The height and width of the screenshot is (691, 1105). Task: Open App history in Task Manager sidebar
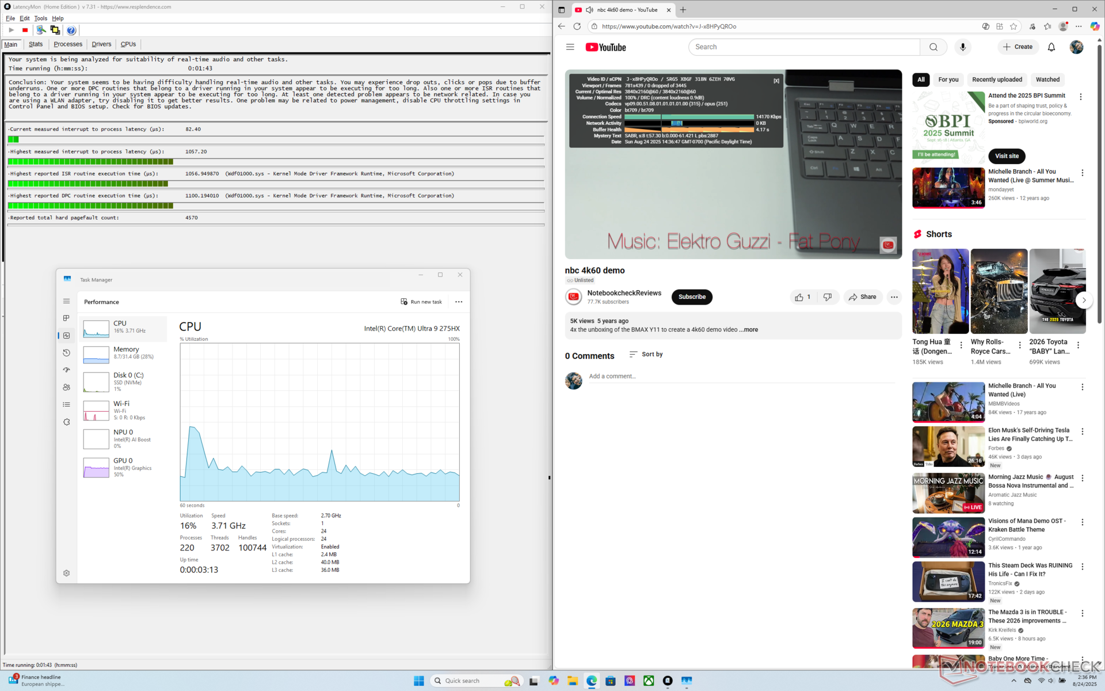pyautogui.click(x=67, y=352)
